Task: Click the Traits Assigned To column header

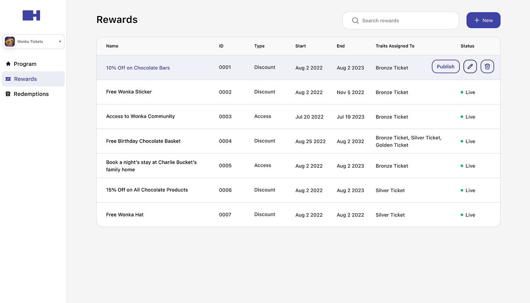Action: pyautogui.click(x=395, y=46)
